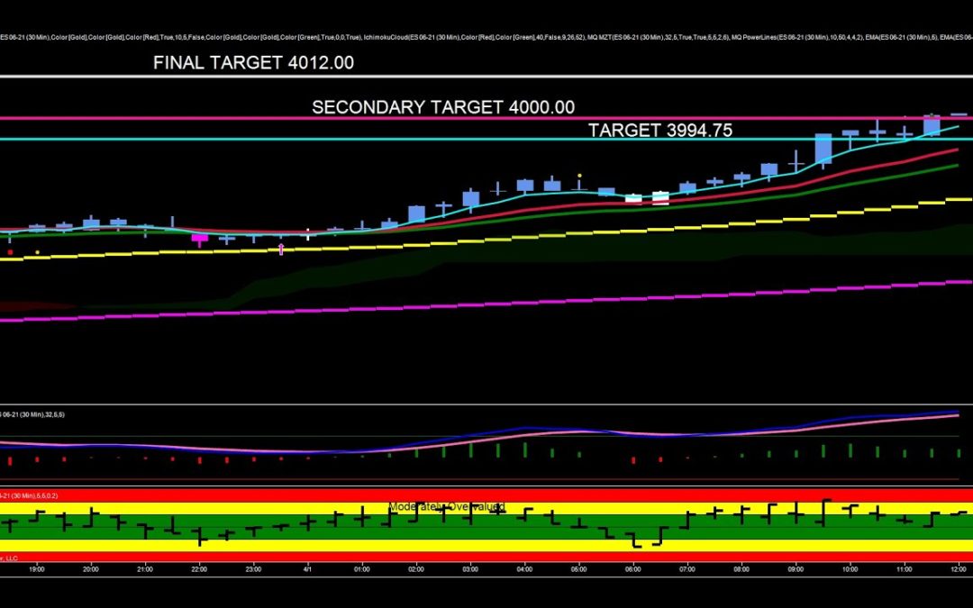Click the tall blue candle at 09:30
973x608 pixels.
(x=823, y=149)
